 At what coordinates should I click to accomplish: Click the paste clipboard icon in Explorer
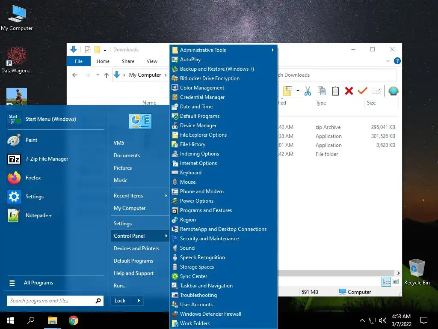pos(335,91)
